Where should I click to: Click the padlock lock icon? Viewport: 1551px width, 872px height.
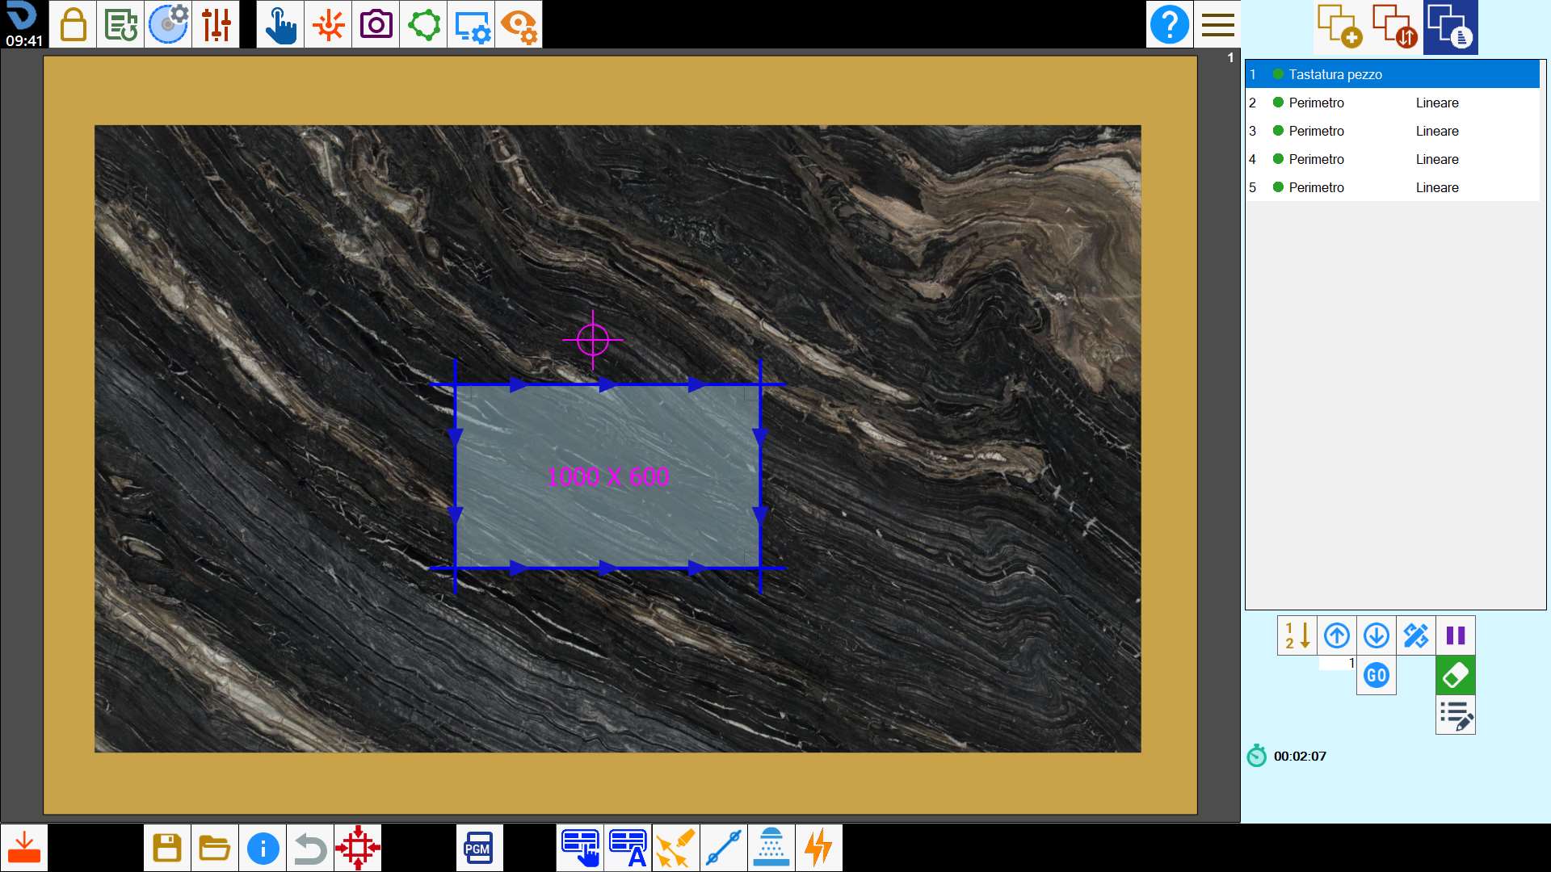(x=73, y=24)
